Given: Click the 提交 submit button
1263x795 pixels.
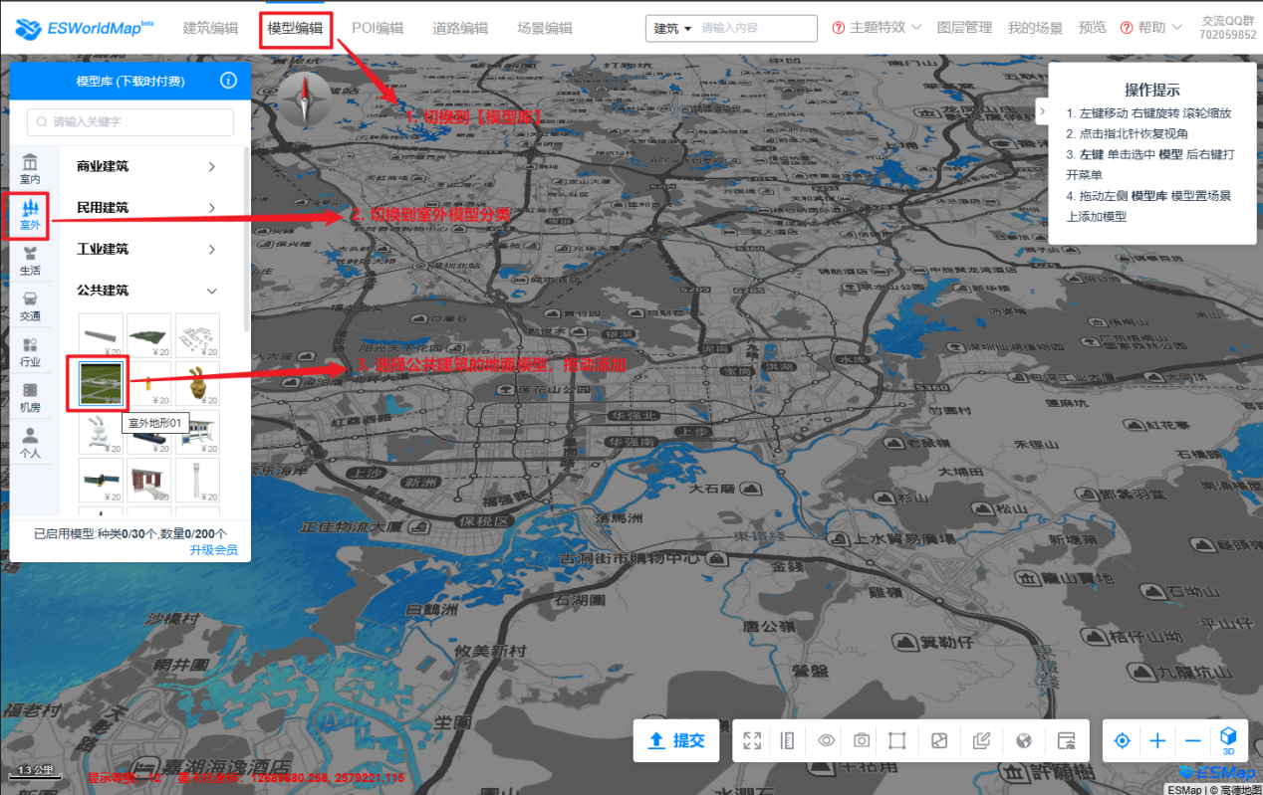Looking at the screenshot, I should click(676, 740).
